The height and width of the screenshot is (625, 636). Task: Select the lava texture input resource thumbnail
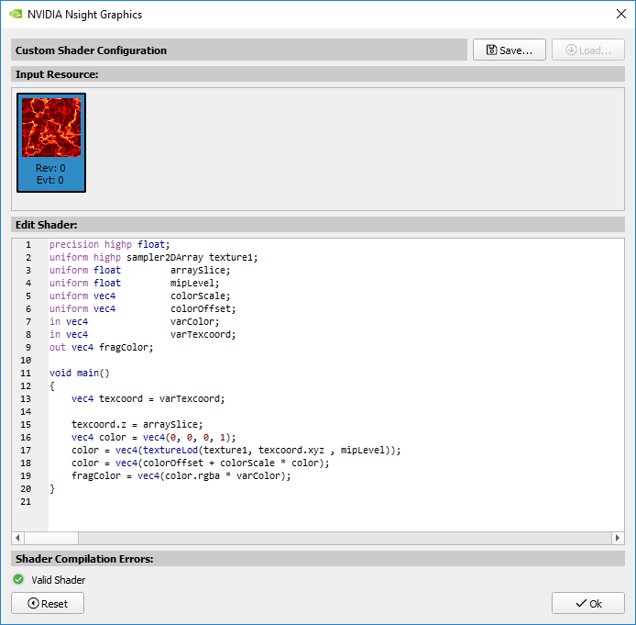point(51,142)
